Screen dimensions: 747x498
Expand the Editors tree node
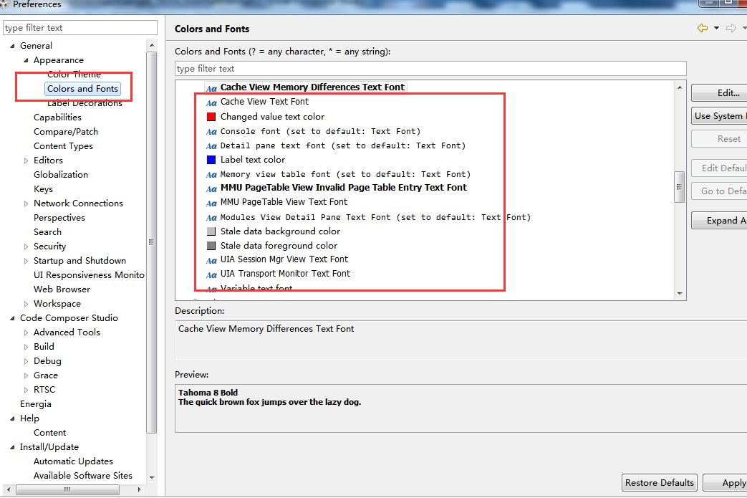pos(26,161)
